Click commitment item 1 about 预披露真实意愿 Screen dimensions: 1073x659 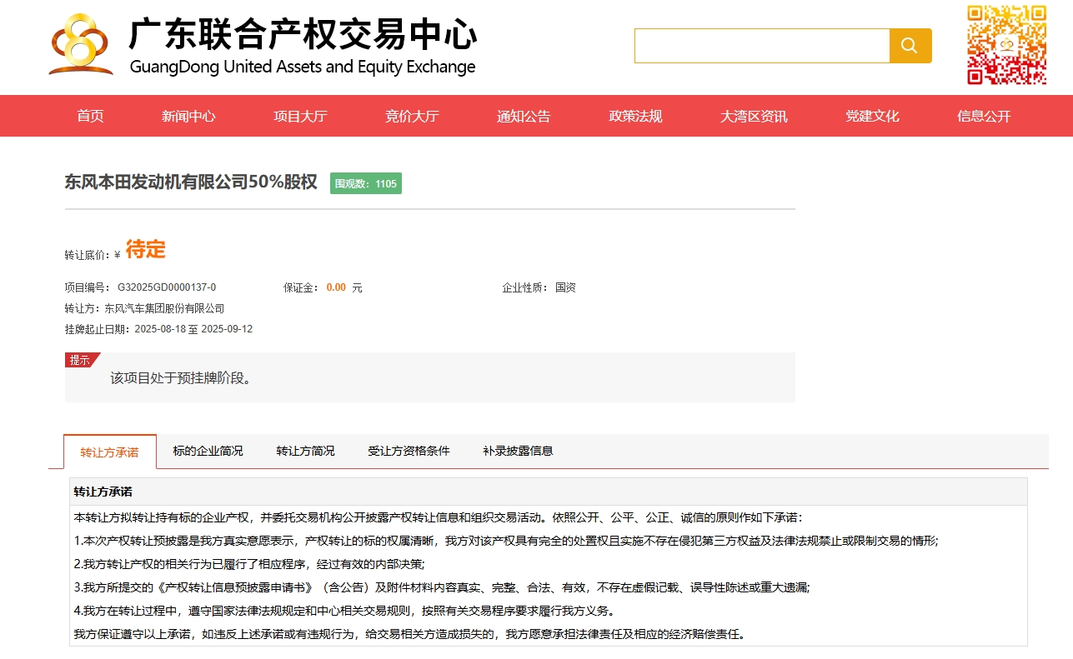click(506, 541)
